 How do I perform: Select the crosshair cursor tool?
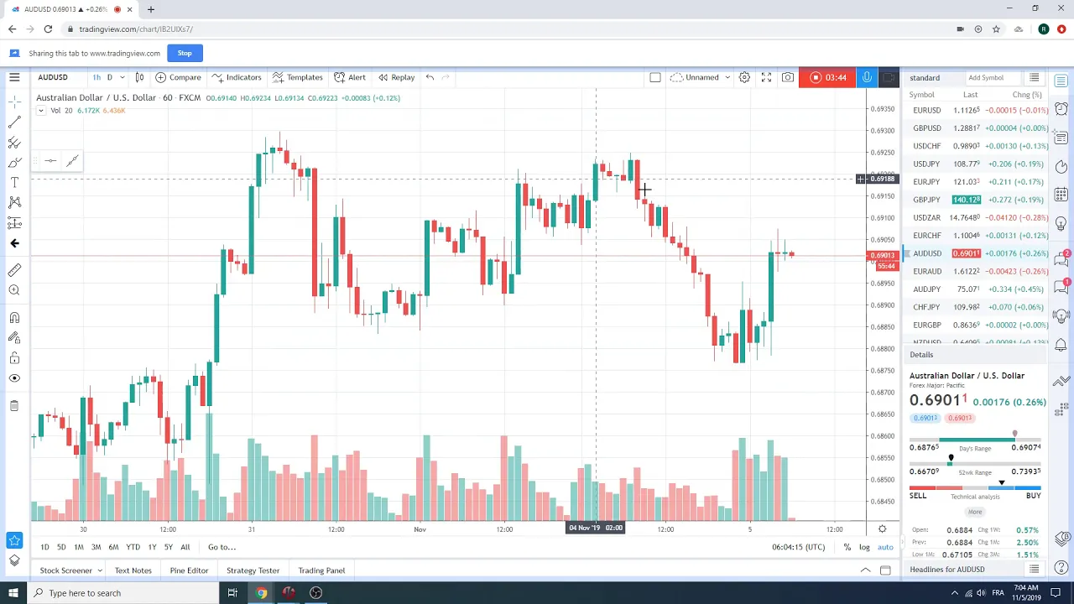pyautogui.click(x=14, y=102)
